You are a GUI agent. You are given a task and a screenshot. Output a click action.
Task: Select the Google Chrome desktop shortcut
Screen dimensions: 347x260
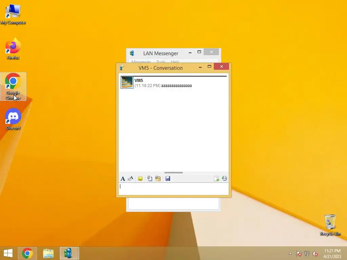click(13, 86)
